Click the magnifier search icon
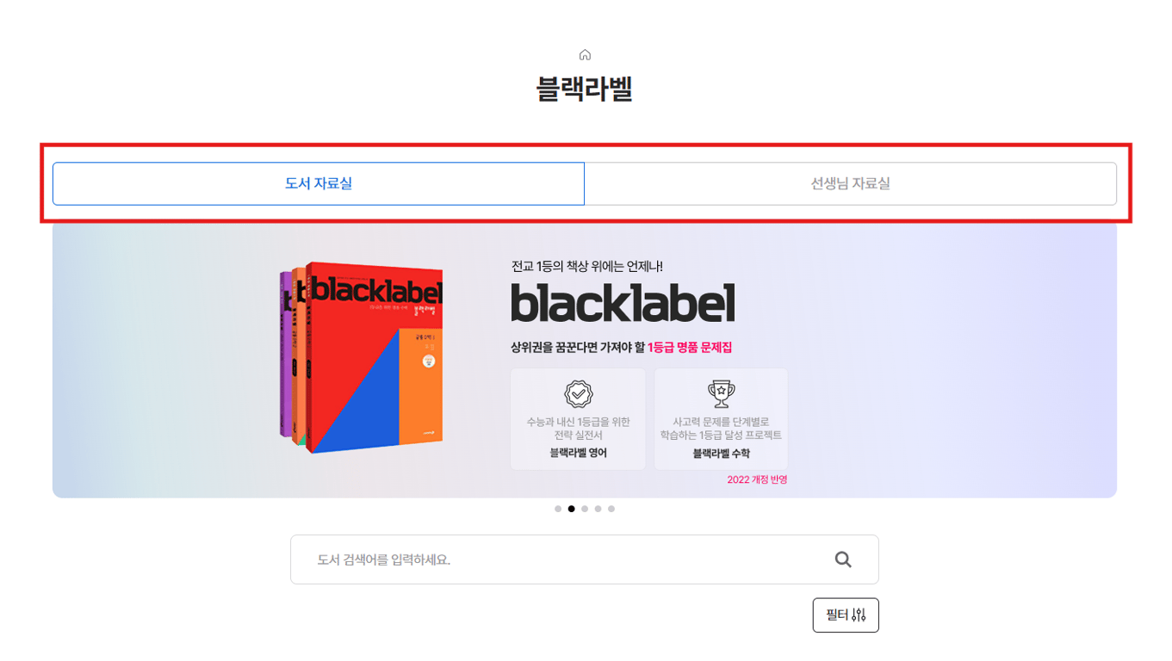 (x=843, y=559)
